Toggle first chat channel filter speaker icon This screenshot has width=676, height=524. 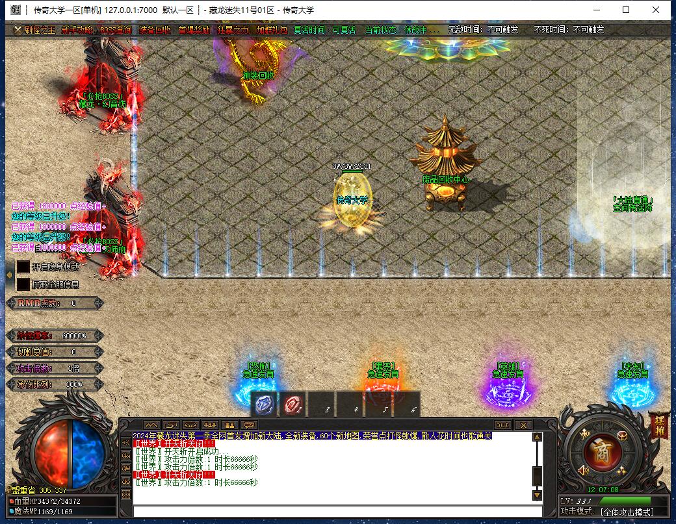(x=126, y=442)
